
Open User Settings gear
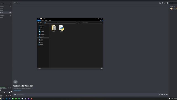11,96
